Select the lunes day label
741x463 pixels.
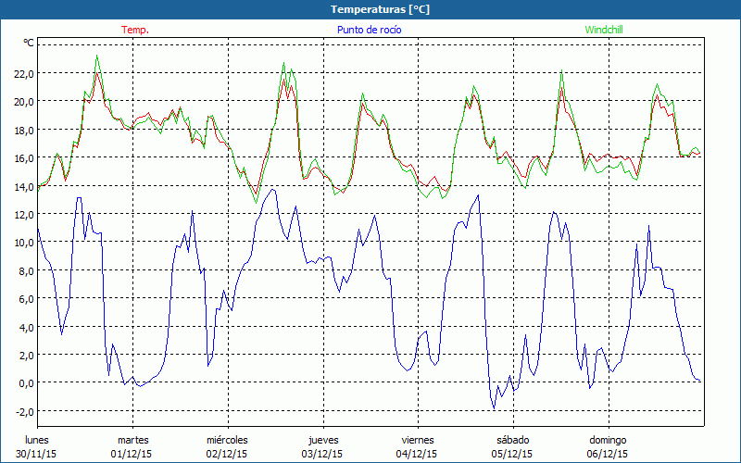pos(37,440)
